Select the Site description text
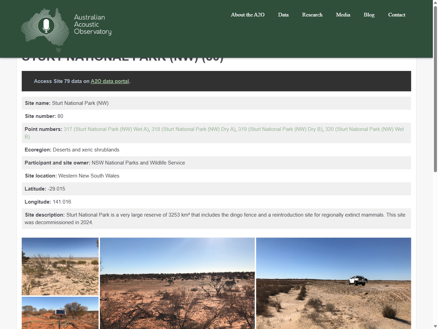The image size is (438, 329). pos(216,218)
